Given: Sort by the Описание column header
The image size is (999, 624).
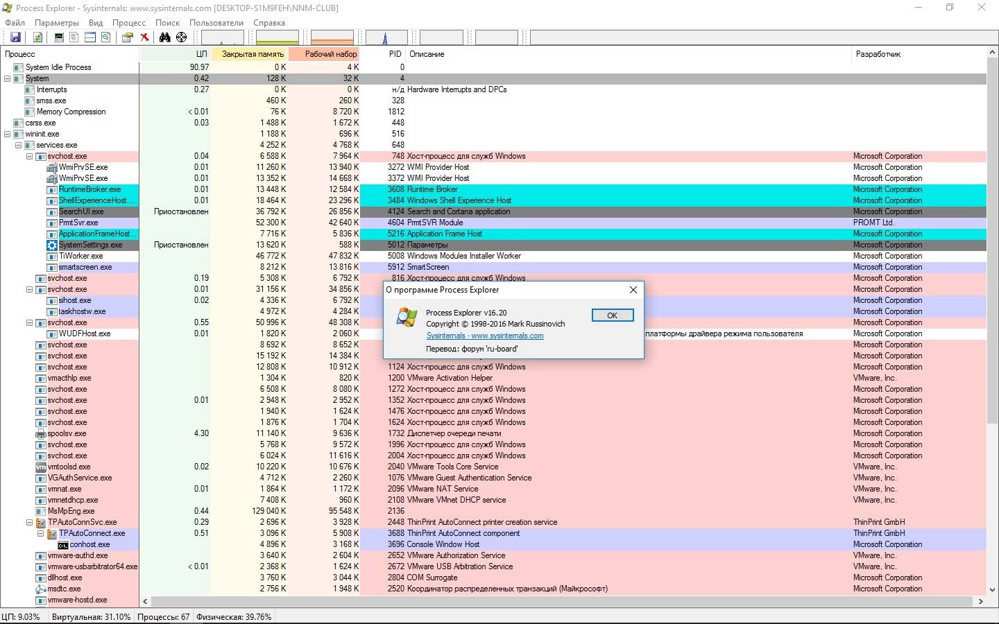Looking at the screenshot, I should click(628, 53).
